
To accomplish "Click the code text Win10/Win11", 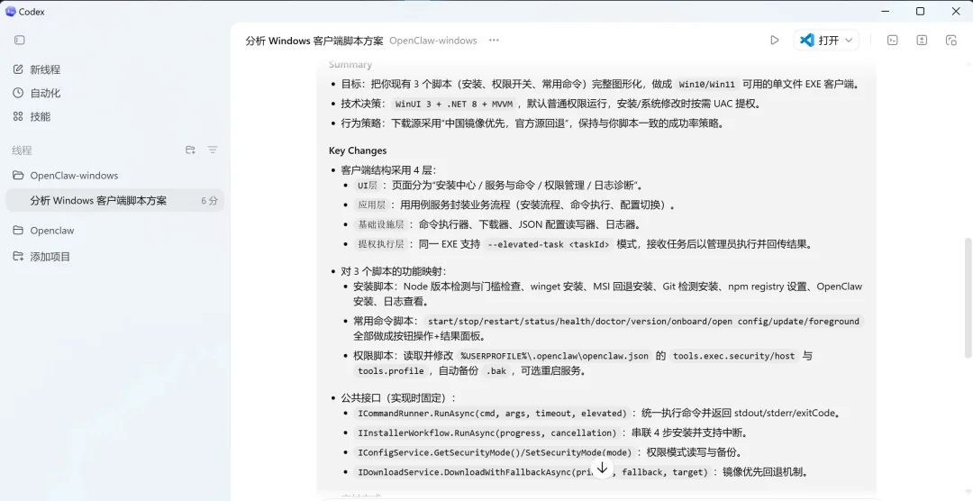I will pyautogui.click(x=707, y=85).
